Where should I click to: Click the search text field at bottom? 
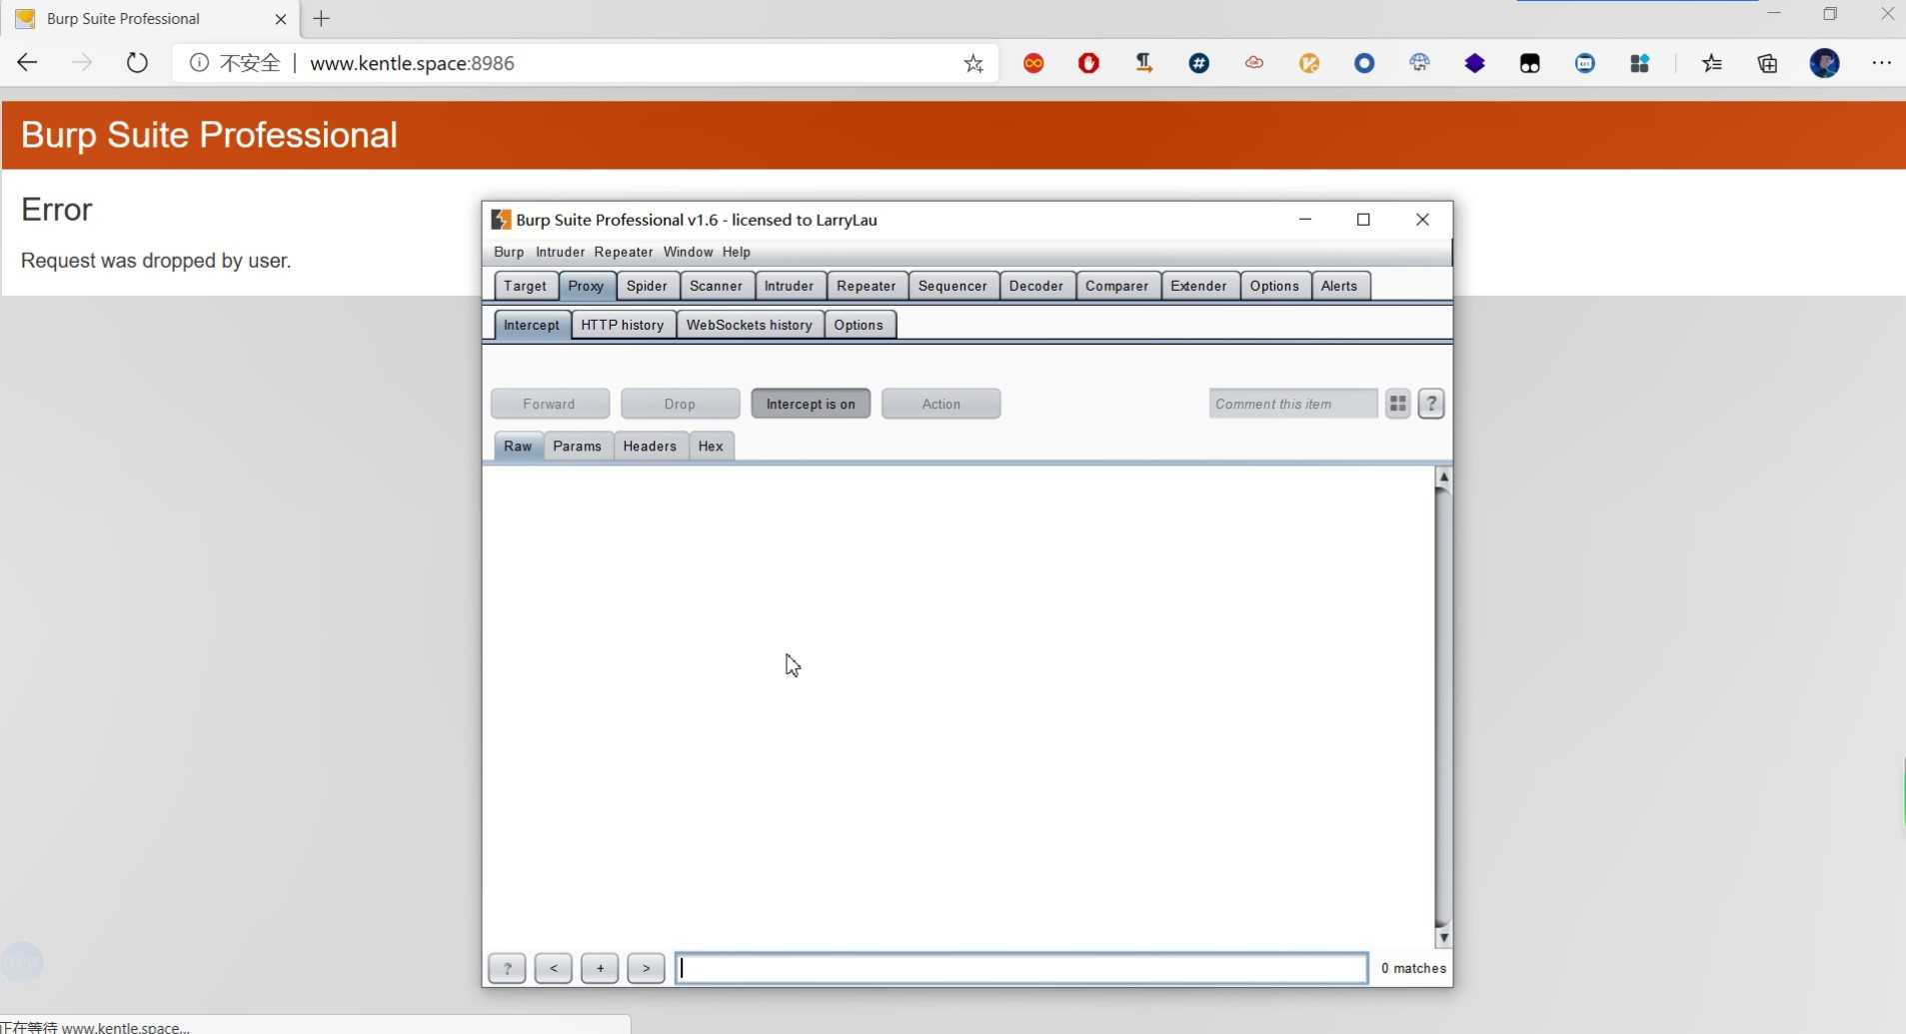[1021, 968]
